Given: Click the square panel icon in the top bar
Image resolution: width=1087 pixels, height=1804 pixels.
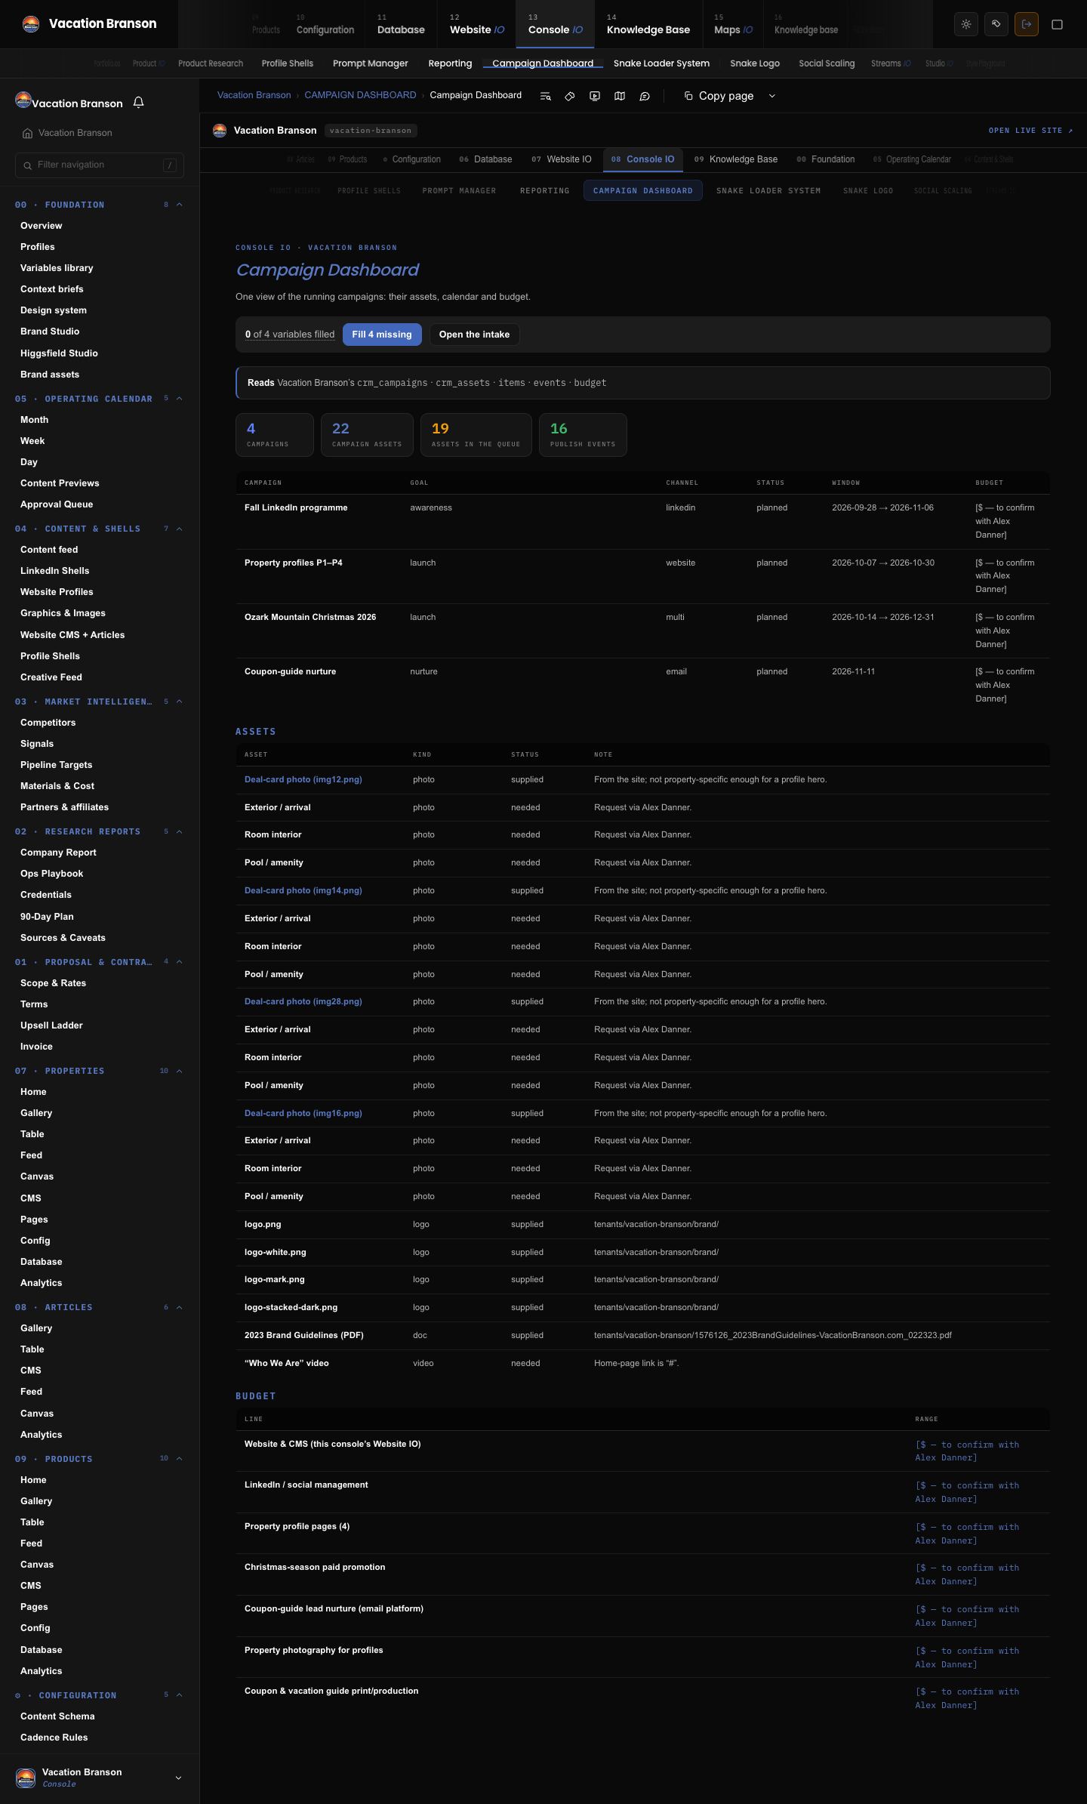Looking at the screenshot, I should pyautogui.click(x=1058, y=24).
